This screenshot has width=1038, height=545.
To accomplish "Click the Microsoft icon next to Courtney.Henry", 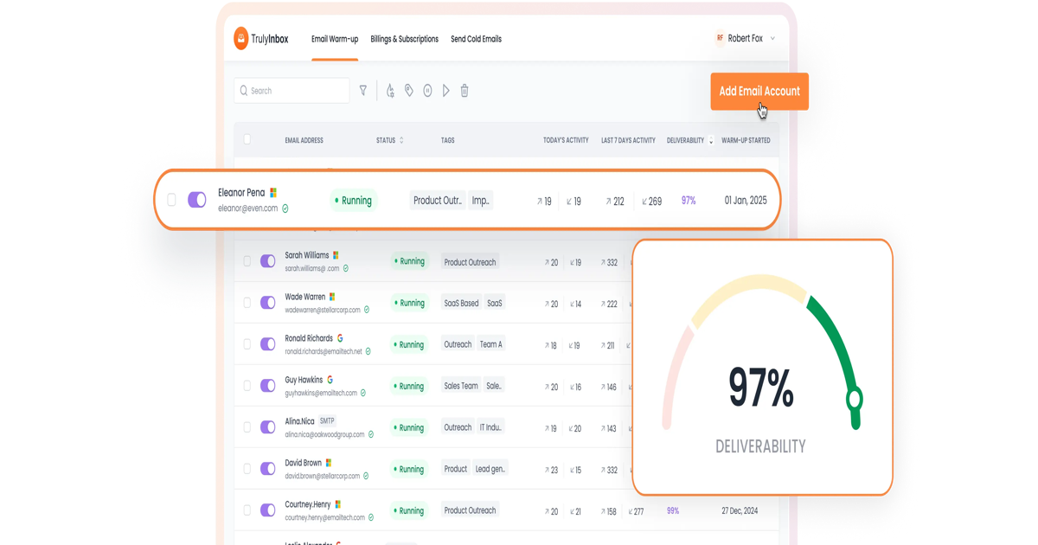I will [x=338, y=504].
